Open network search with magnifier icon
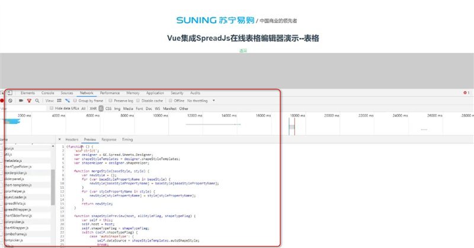 pos(37,101)
